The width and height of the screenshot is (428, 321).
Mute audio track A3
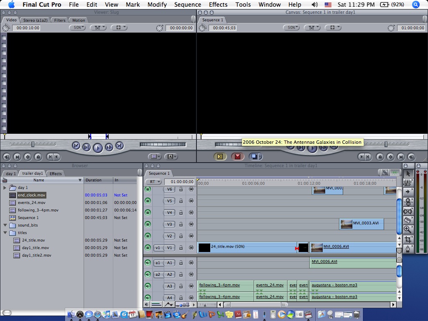click(148, 286)
